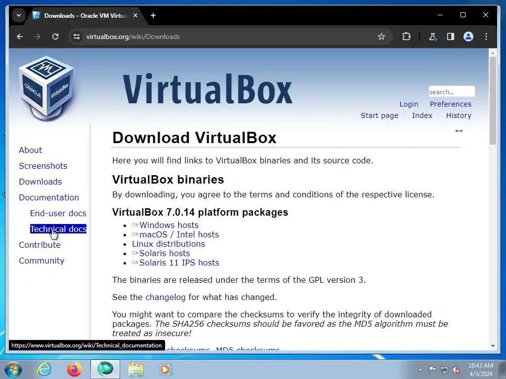The height and width of the screenshot is (379, 506).
Task: Open Linux distributions link
Action: click(169, 244)
